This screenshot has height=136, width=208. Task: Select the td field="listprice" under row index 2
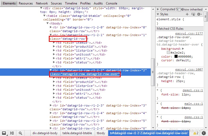pyautogui.click(x=82, y=86)
